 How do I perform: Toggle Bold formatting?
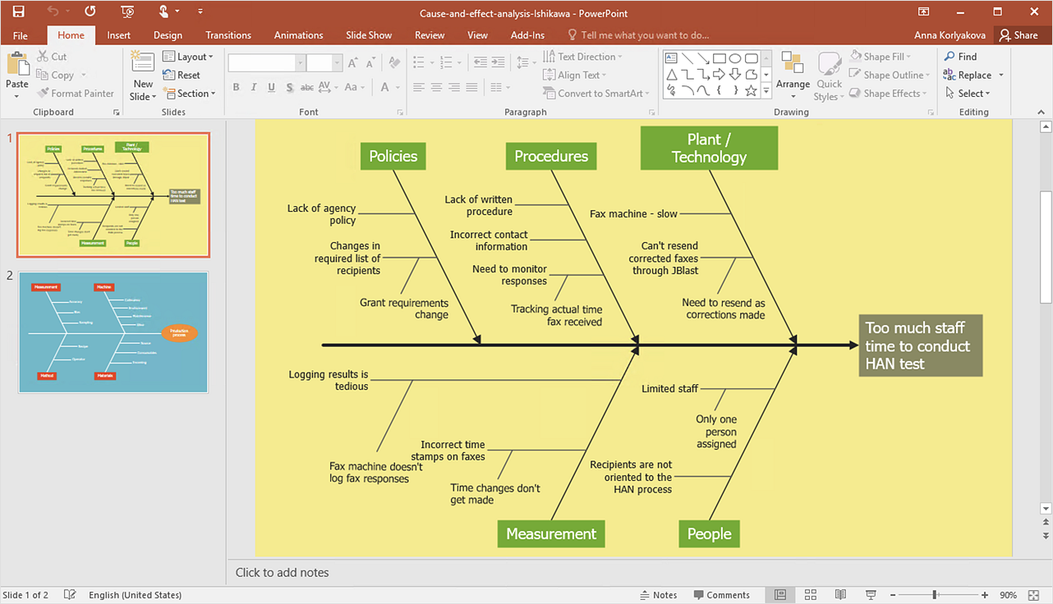(237, 87)
